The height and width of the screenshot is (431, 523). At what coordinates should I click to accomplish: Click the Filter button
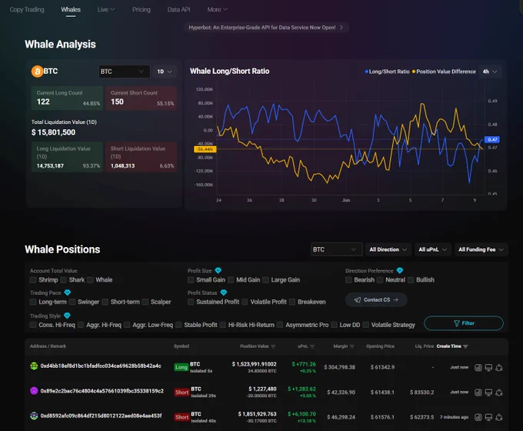tap(464, 323)
